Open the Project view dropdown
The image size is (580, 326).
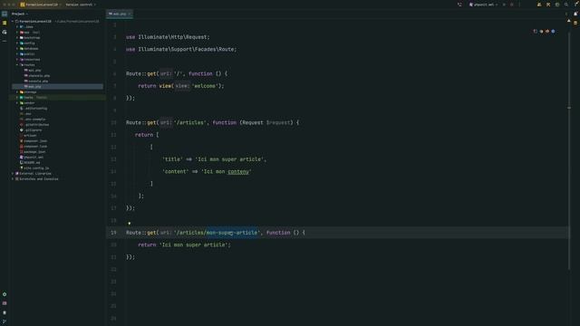click(19, 14)
